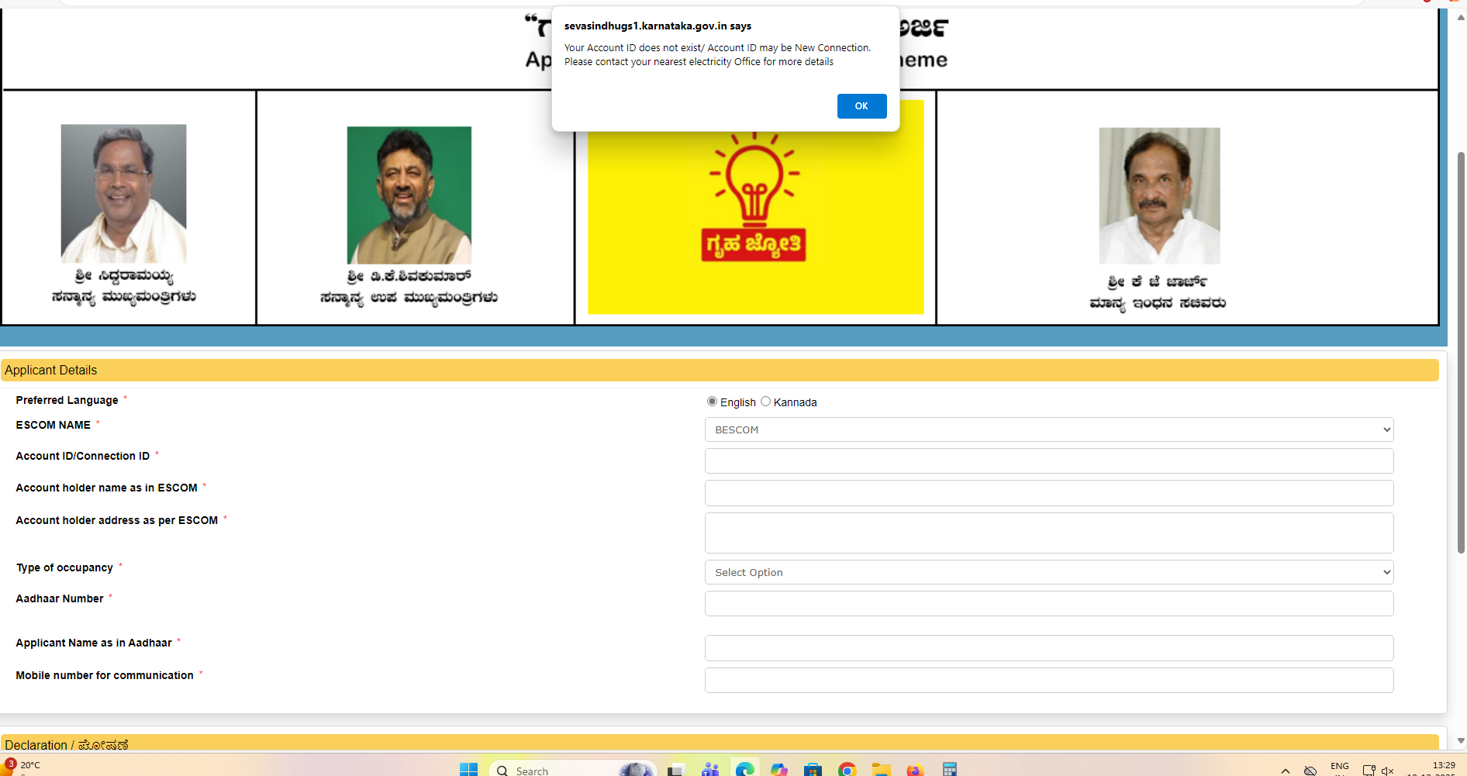Select English as preferred language
Screen dimensions: 1467x776
click(x=712, y=402)
